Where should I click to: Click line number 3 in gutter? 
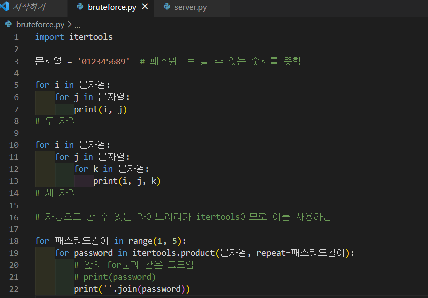pos(16,61)
